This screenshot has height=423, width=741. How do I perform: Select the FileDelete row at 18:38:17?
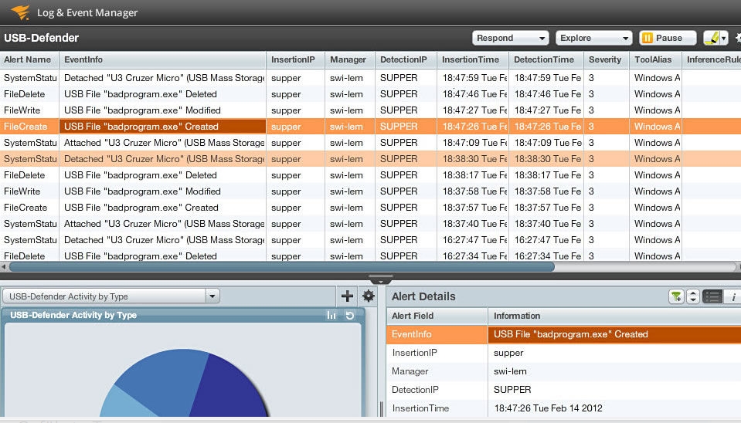(x=371, y=175)
